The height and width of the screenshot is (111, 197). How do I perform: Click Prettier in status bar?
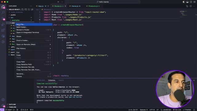187,110
